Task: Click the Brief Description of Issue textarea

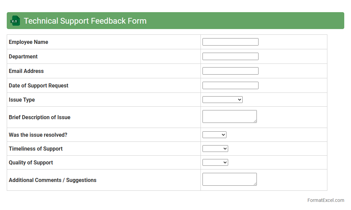Action: coord(230,116)
